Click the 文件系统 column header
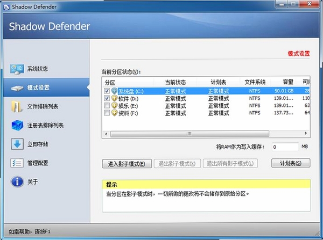This screenshot has width=323, height=240. pos(255,83)
